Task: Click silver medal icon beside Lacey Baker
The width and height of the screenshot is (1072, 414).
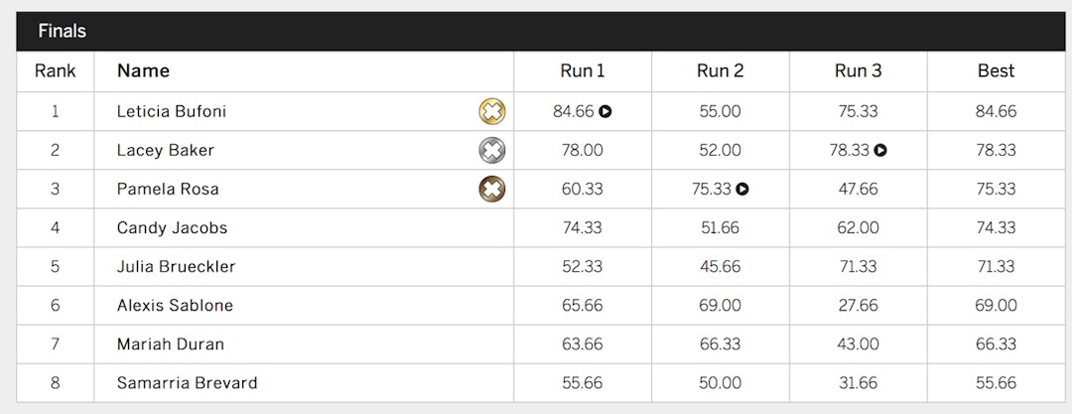Action: (491, 150)
